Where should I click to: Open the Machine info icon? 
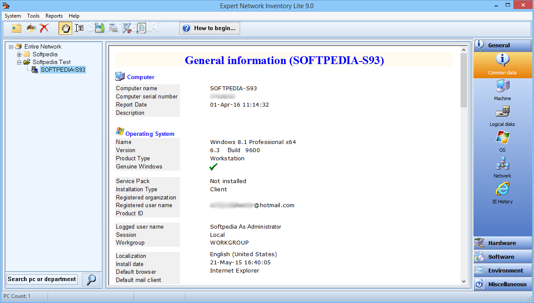[502, 90]
